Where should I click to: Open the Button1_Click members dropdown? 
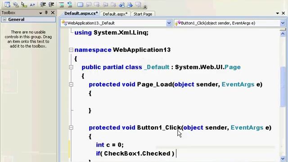283,23
